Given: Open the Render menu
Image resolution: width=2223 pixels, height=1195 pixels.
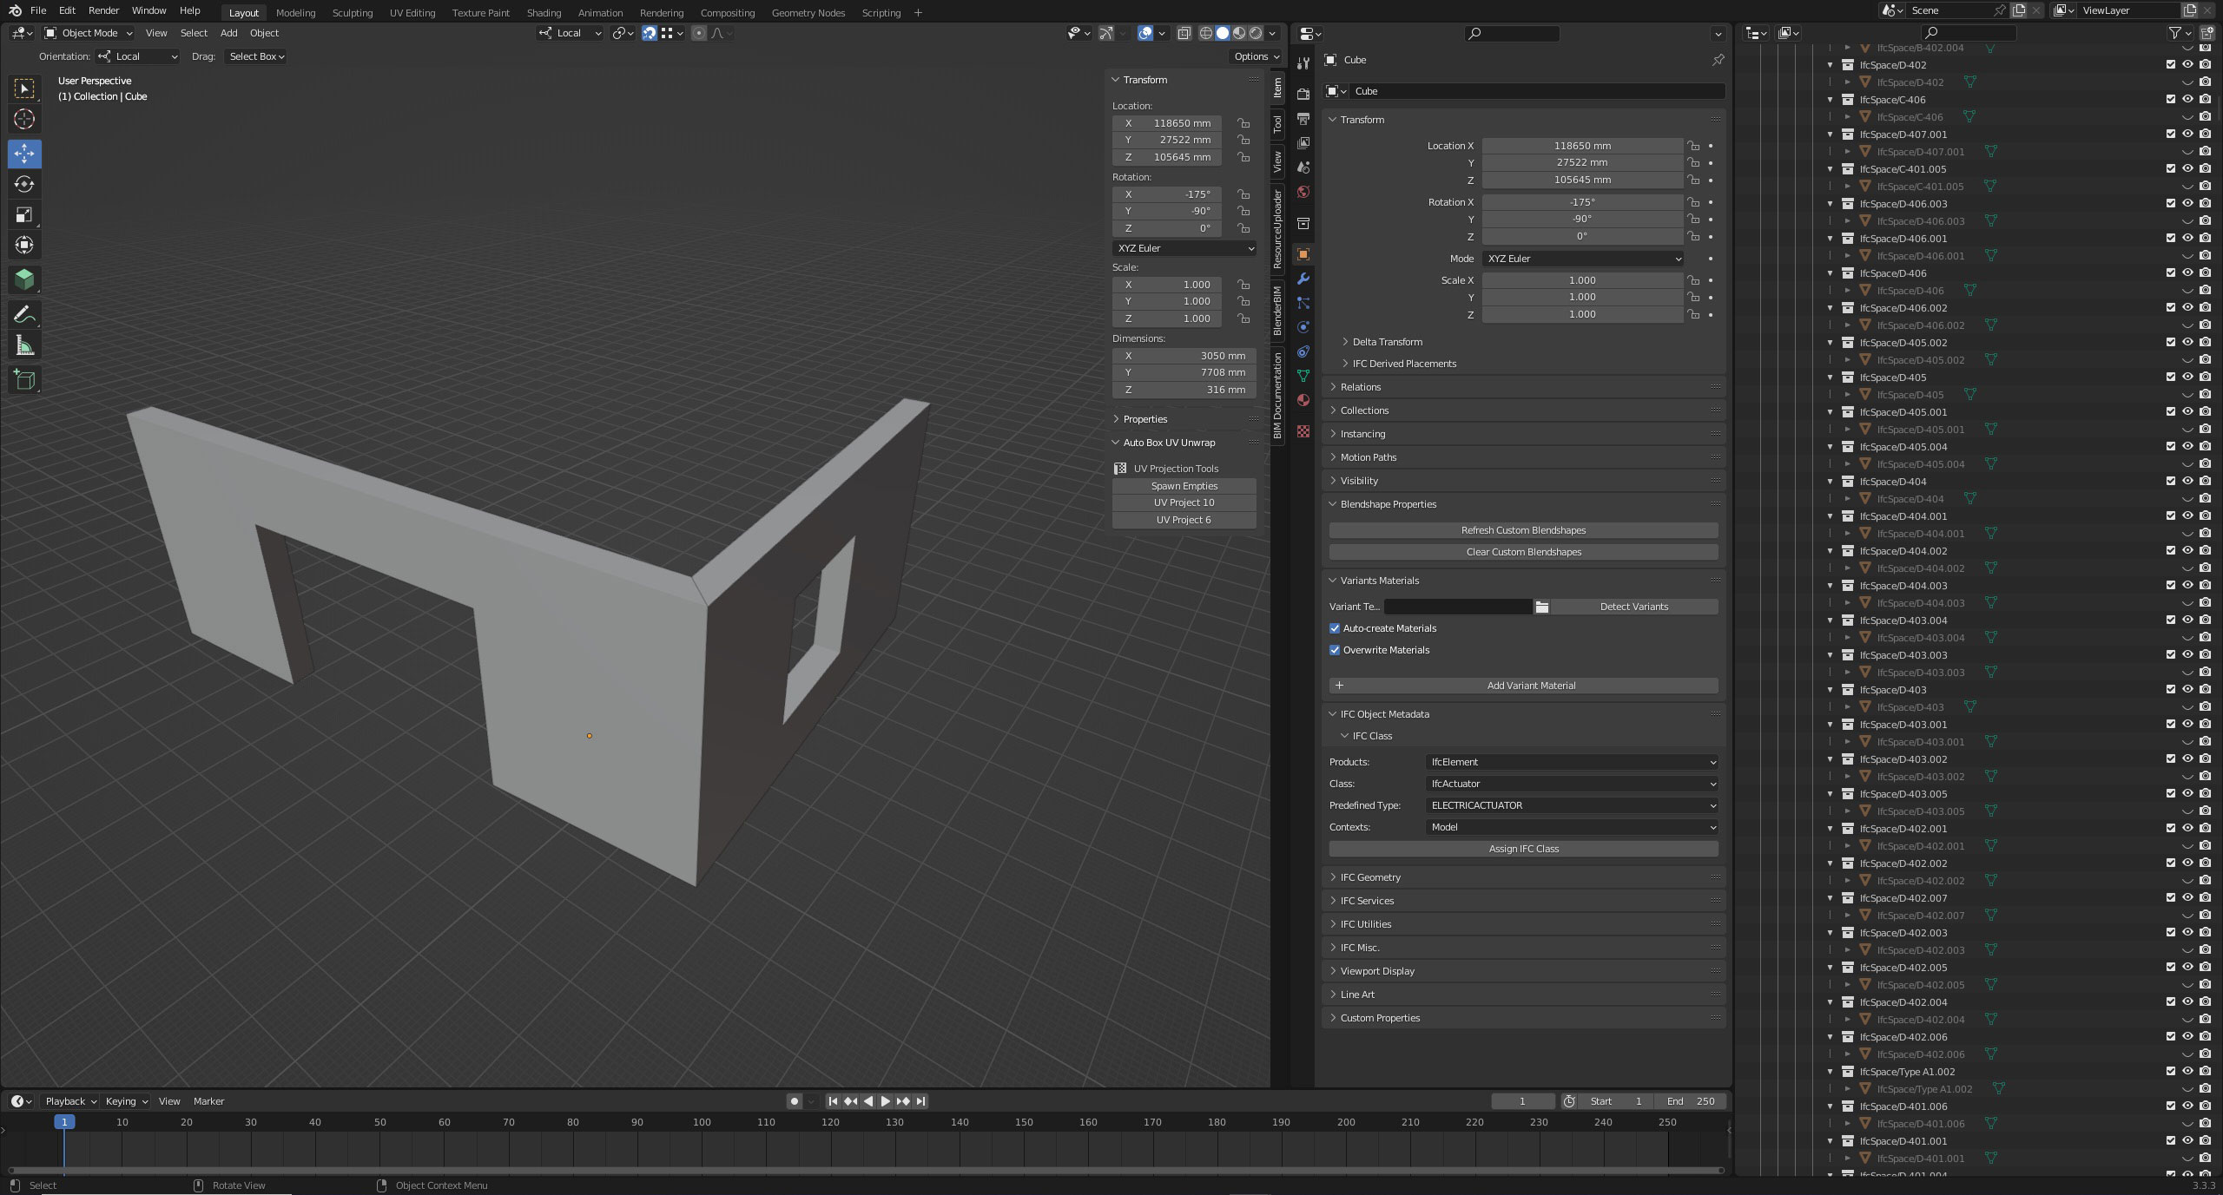Looking at the screenshot, I should [103, 10].
